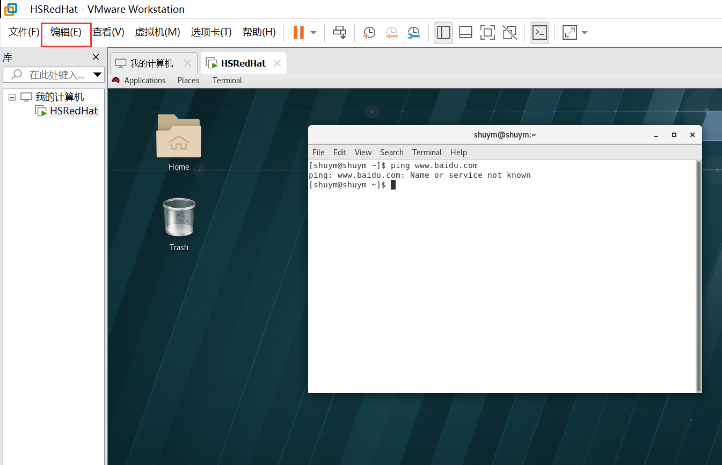Open the 文件(F) menu
The width and height of the screenshot is (722, 465).
pos(24,32)
